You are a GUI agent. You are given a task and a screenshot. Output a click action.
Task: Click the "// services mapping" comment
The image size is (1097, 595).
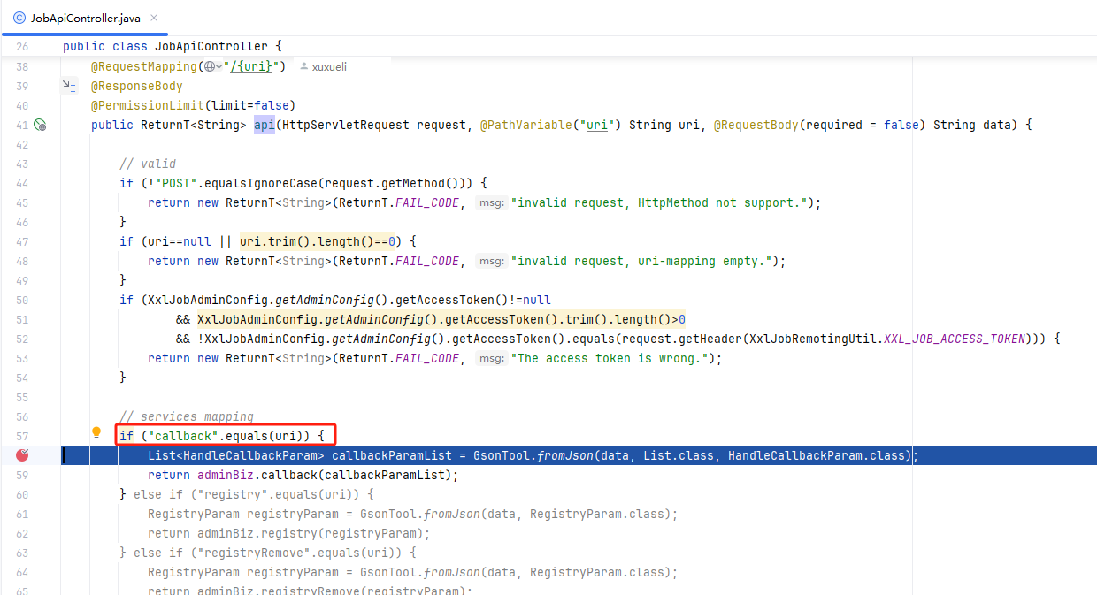187,417
